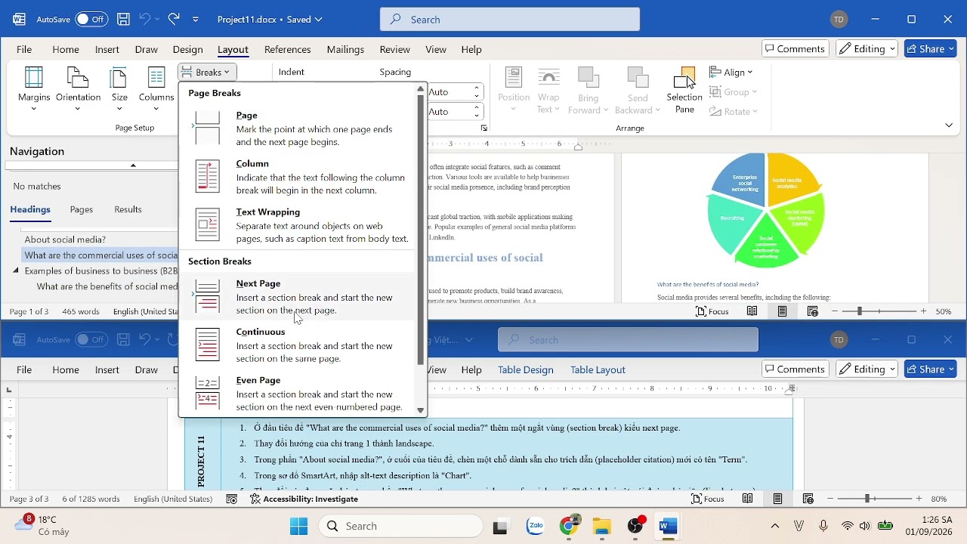Open the Table Design tab in lower window

(526, 369)
